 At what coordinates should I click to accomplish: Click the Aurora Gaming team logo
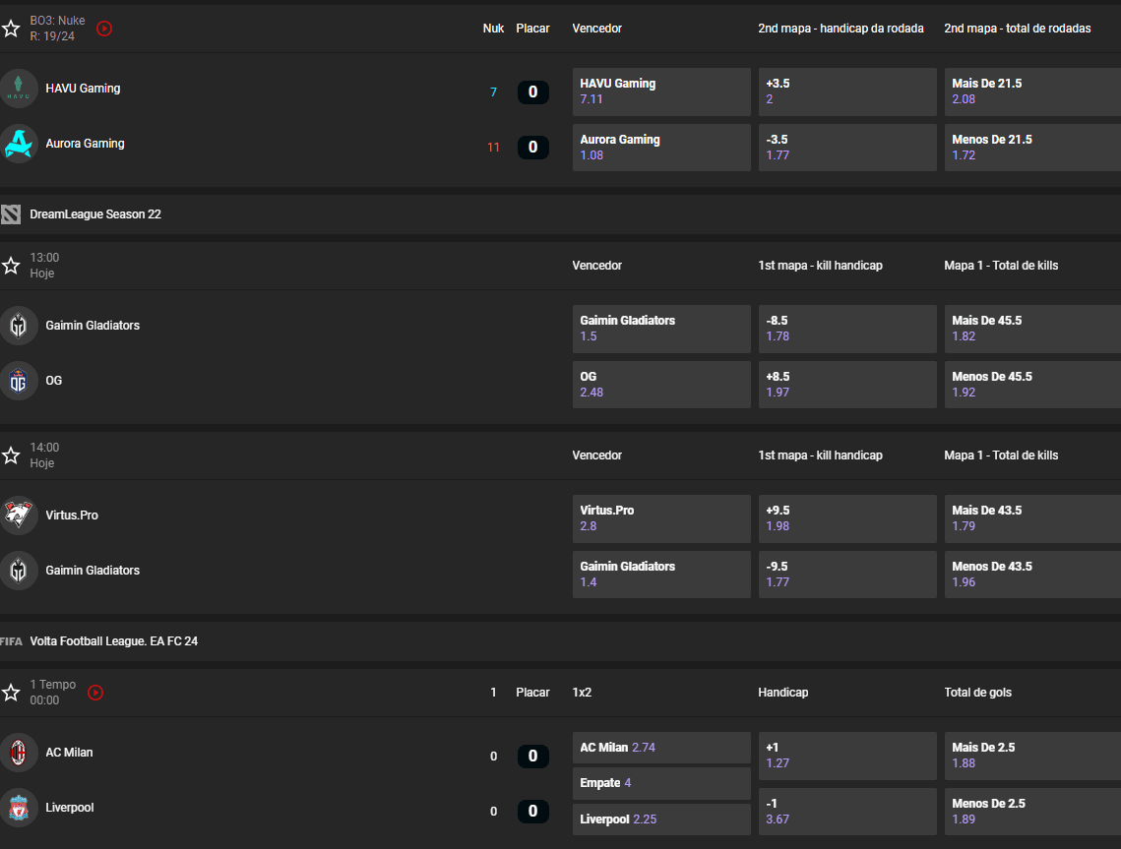[x=20, y=143]
